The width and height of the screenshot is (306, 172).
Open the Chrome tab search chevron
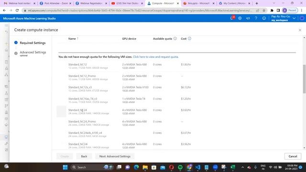[x=274, y=3]
